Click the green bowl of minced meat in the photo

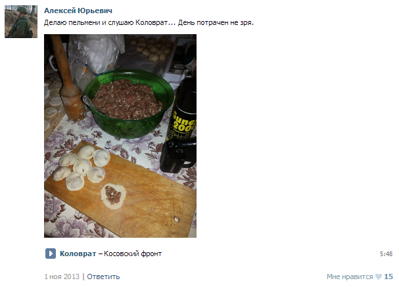129,104
